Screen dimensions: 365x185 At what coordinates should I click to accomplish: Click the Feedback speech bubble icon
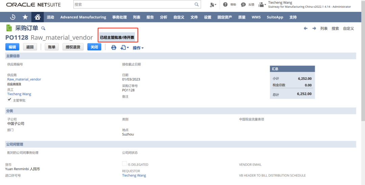click(x=243, y=5)
